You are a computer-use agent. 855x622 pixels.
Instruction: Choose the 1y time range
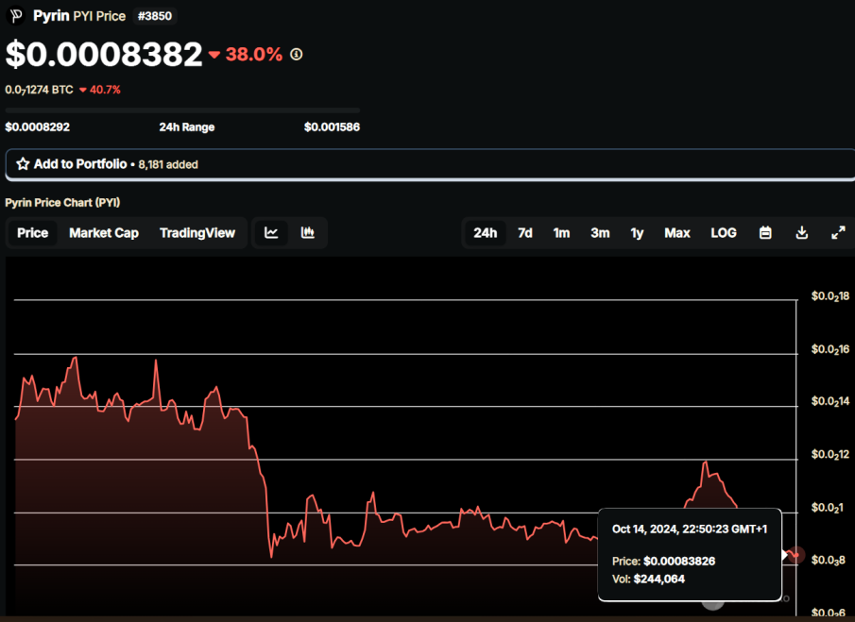637,233
